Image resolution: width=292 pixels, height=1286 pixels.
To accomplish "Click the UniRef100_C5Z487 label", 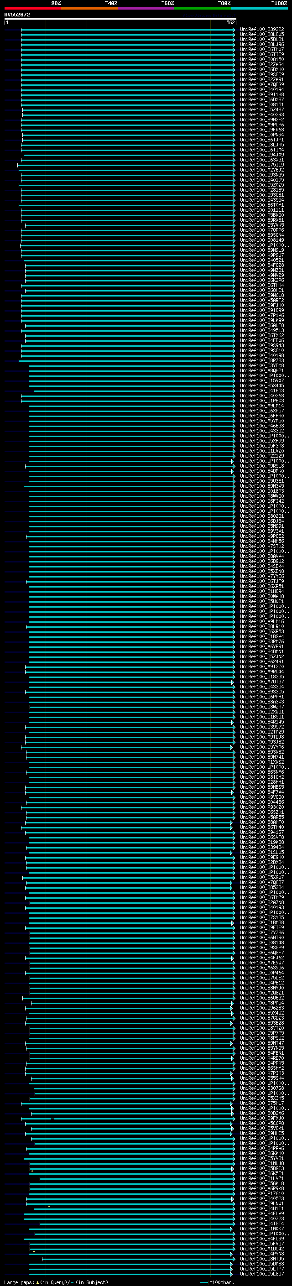I will 262,110.
